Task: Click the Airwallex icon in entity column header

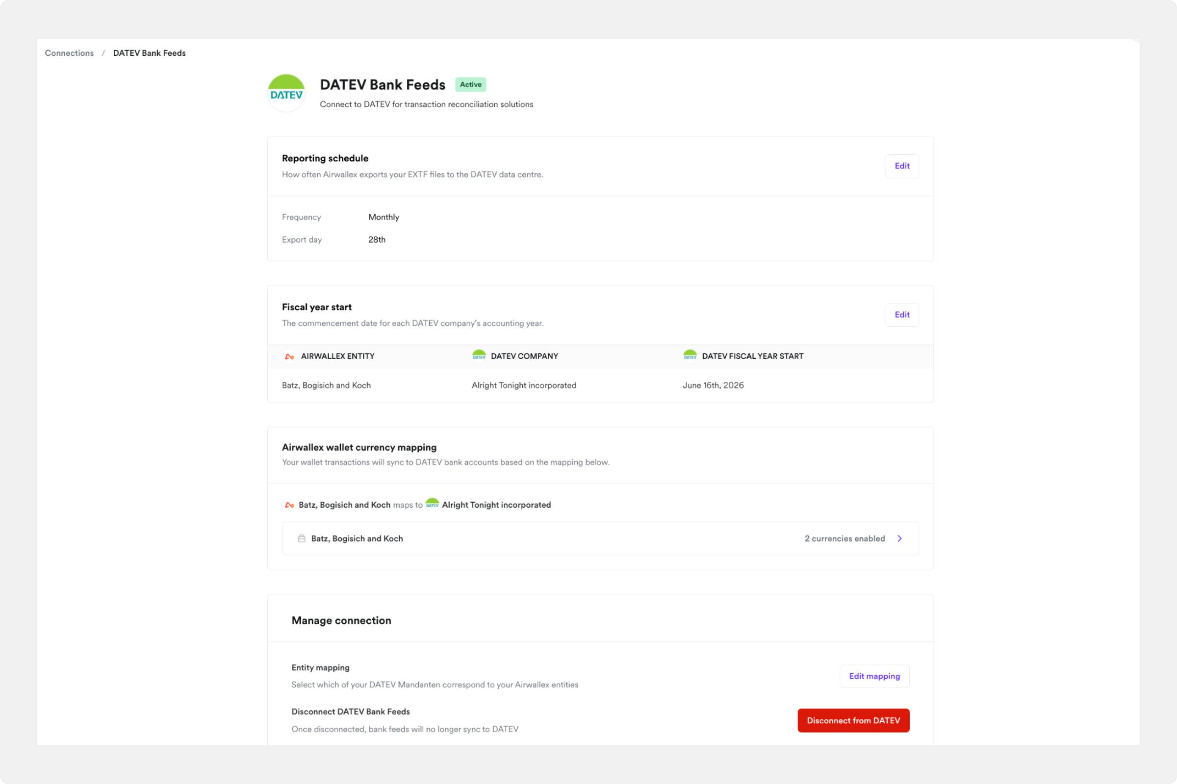Action: (289, 357)
